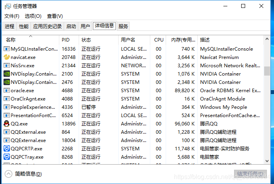Switch to the 应用历史记录 tab
The width and height of the screenshot is (274, 184).
coord(47,27)
